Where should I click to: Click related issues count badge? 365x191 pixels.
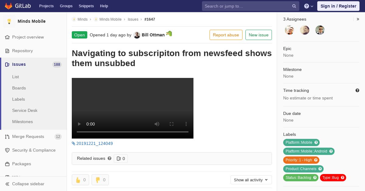pos(121,159)
